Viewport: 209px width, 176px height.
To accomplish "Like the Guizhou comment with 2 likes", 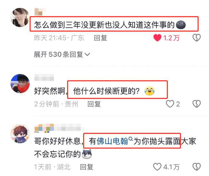I will pos(170,104).
